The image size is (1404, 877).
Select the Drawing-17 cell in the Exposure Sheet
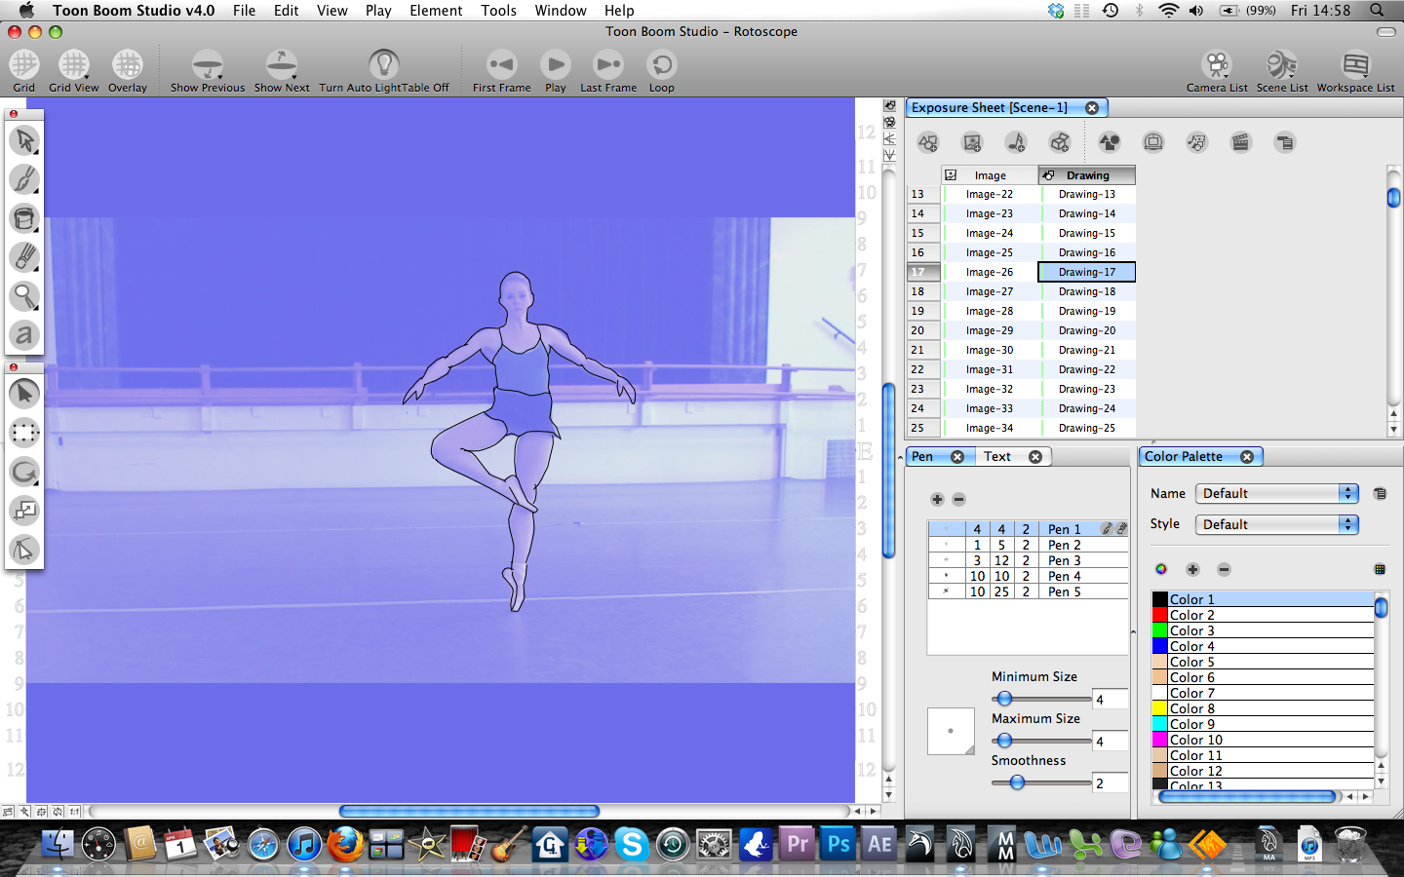point(1085,272)
